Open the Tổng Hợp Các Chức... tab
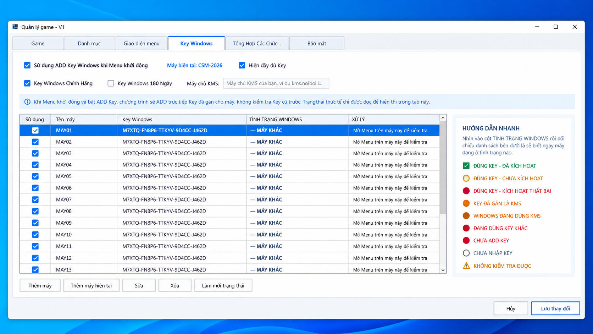 [x=257, y=43]
